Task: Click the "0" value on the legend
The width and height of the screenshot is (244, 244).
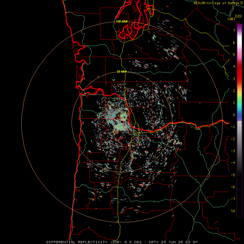Action: tap(234, 115)
